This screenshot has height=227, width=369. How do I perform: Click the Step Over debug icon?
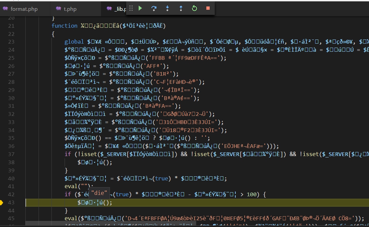tap(154, 8)
